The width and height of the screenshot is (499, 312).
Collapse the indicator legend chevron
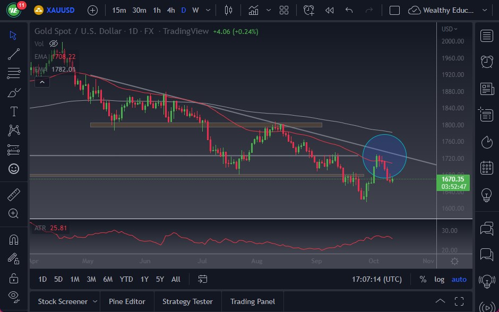[41, 82]
